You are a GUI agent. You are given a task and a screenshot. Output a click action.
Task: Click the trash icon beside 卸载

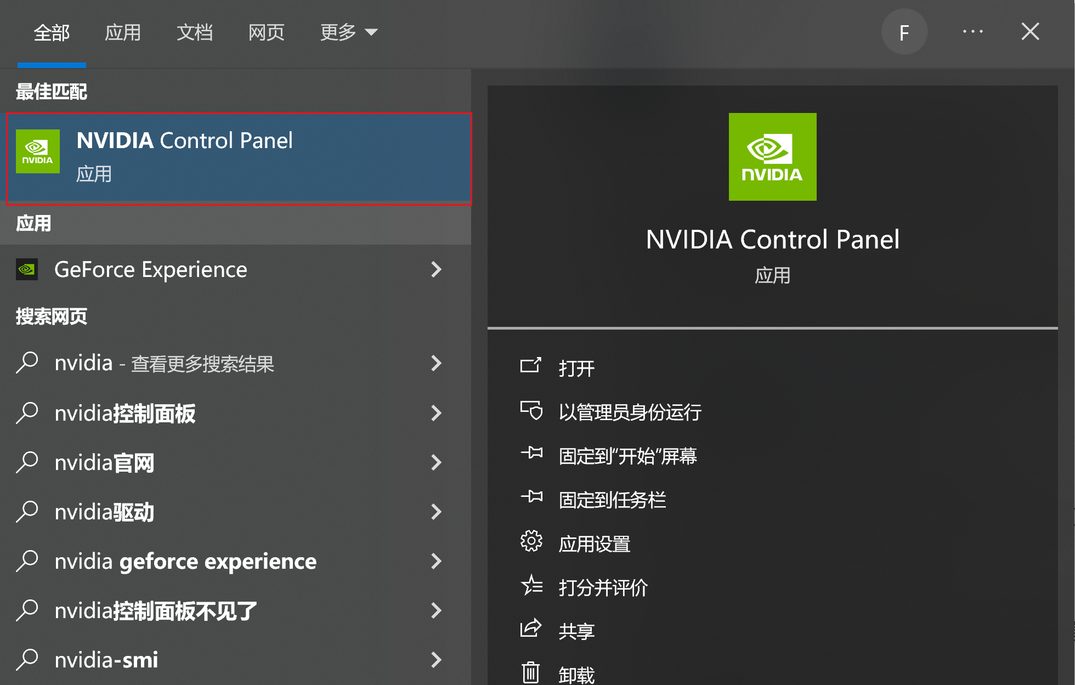[x=530, y=672]
